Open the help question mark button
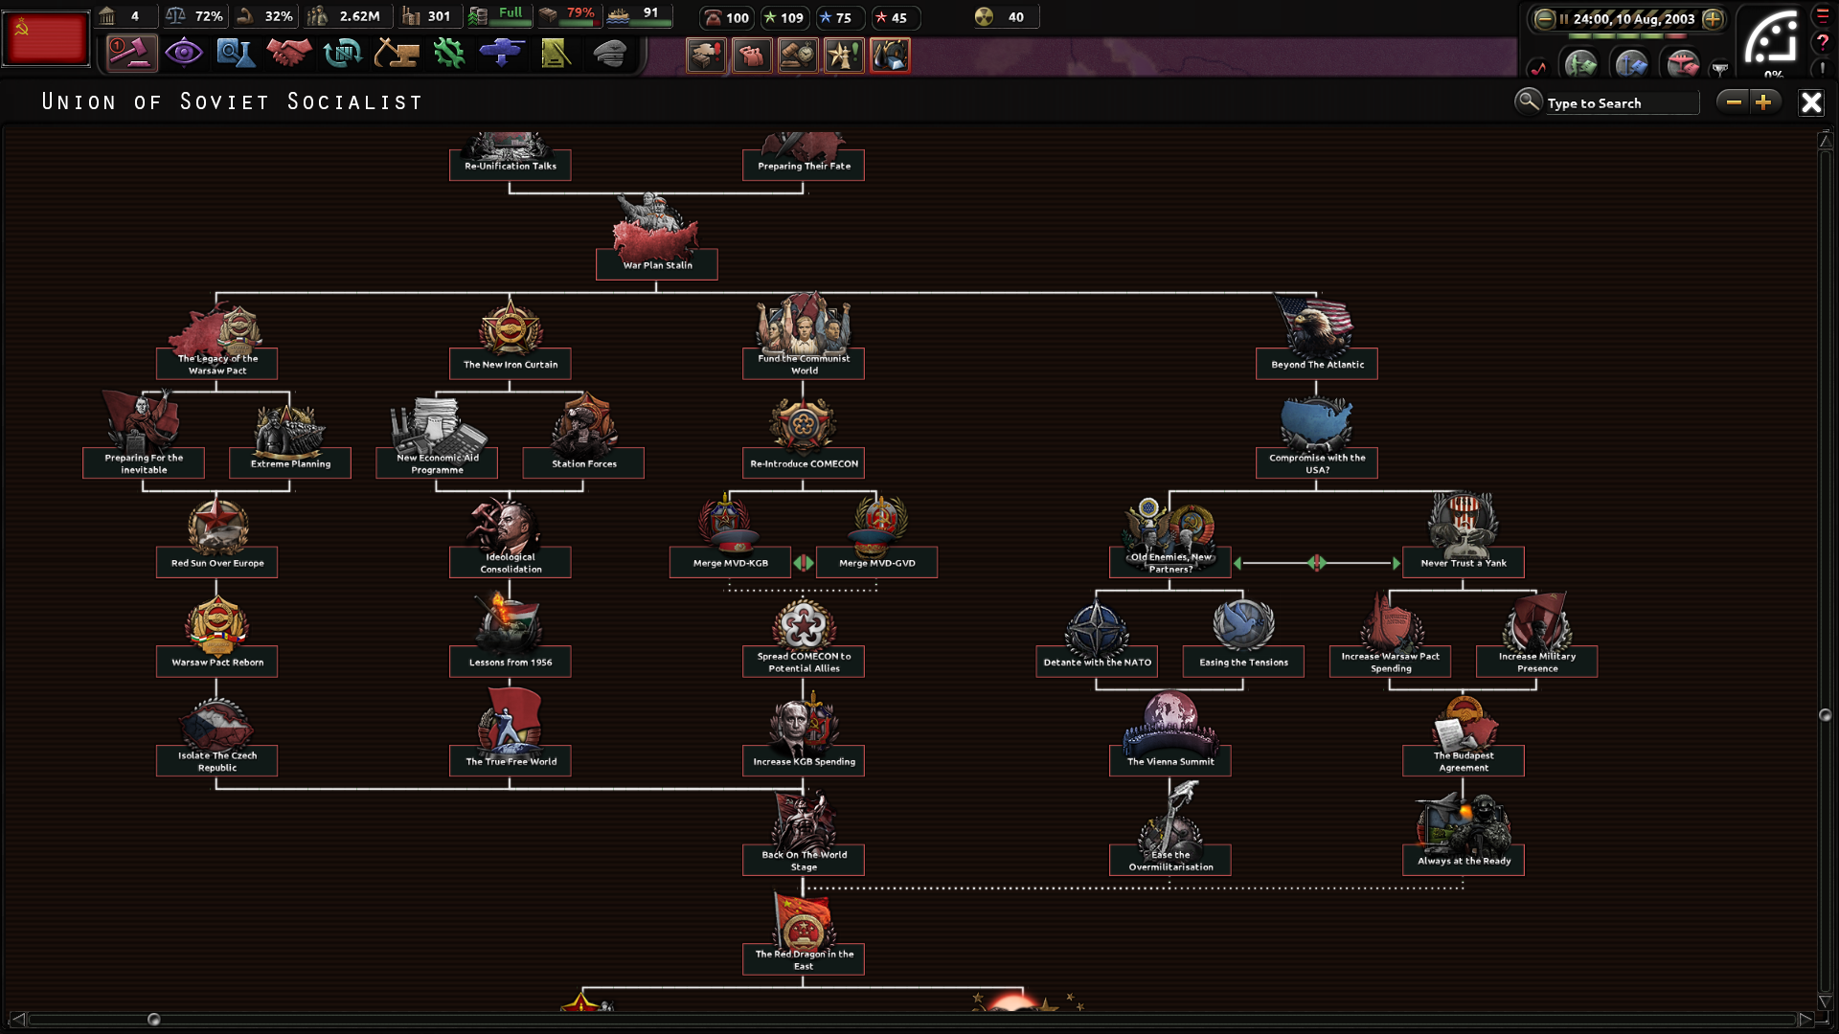1839x1034 pixels. 1823,41
